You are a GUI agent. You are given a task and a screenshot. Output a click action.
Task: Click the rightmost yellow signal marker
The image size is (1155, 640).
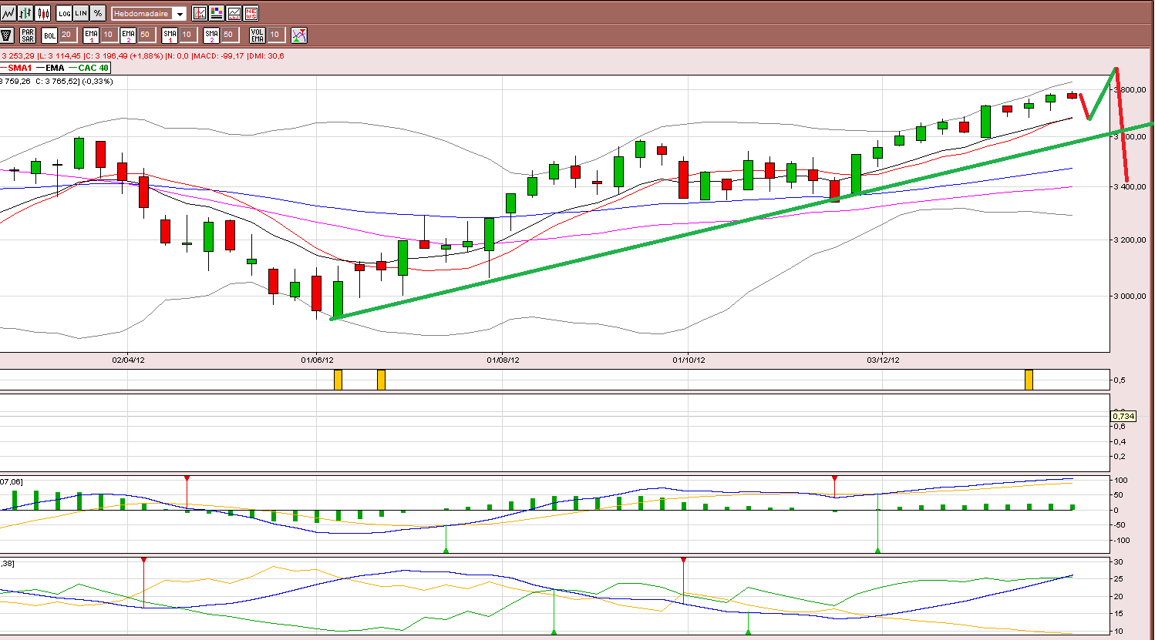1029,380
